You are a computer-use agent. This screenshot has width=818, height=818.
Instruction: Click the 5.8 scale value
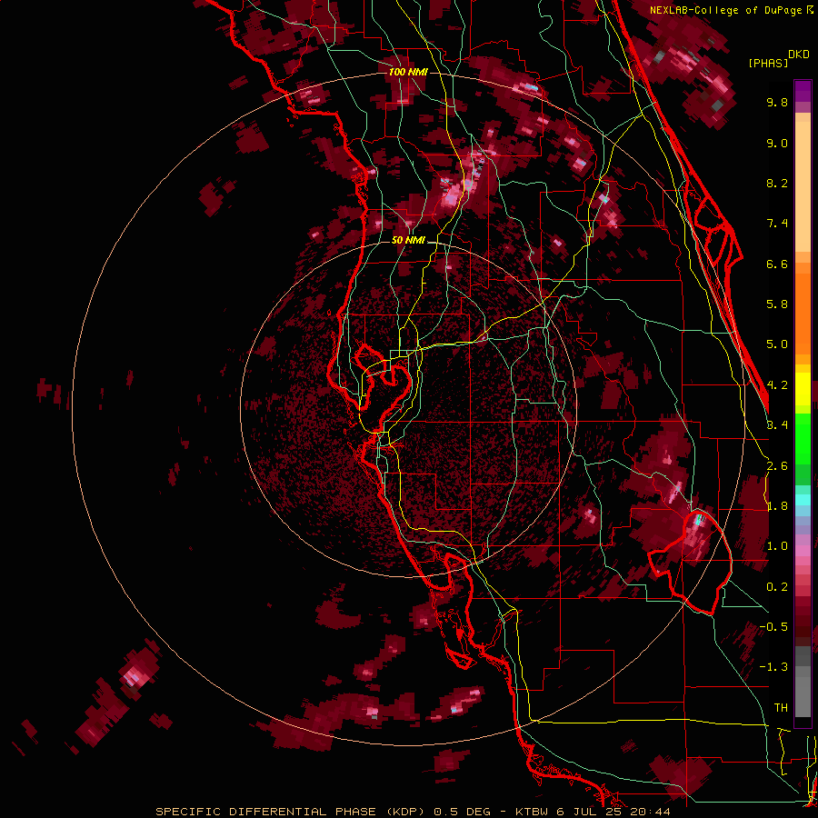pos(777,304)
